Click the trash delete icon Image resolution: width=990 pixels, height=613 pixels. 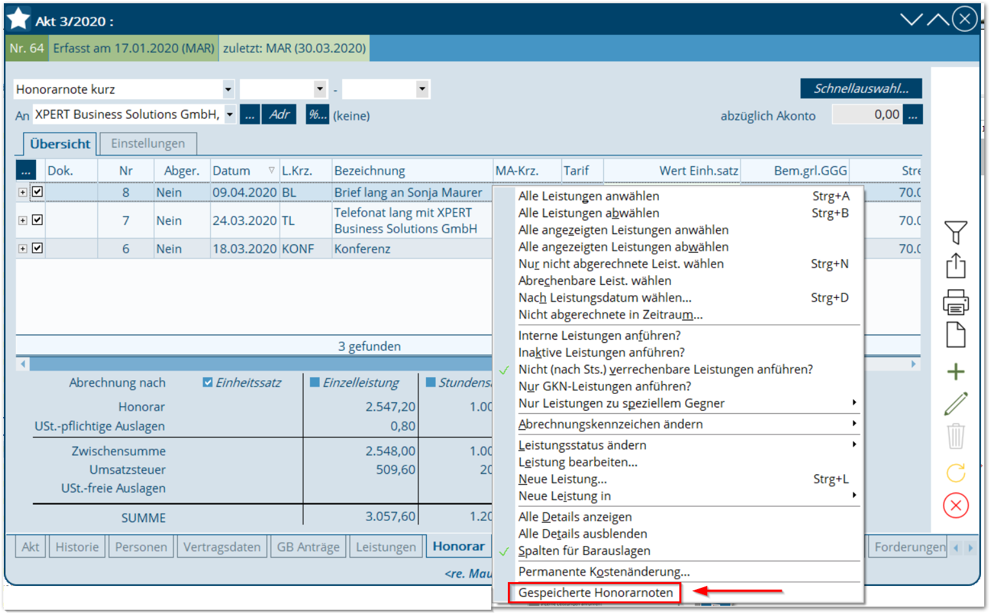(956, 436)
